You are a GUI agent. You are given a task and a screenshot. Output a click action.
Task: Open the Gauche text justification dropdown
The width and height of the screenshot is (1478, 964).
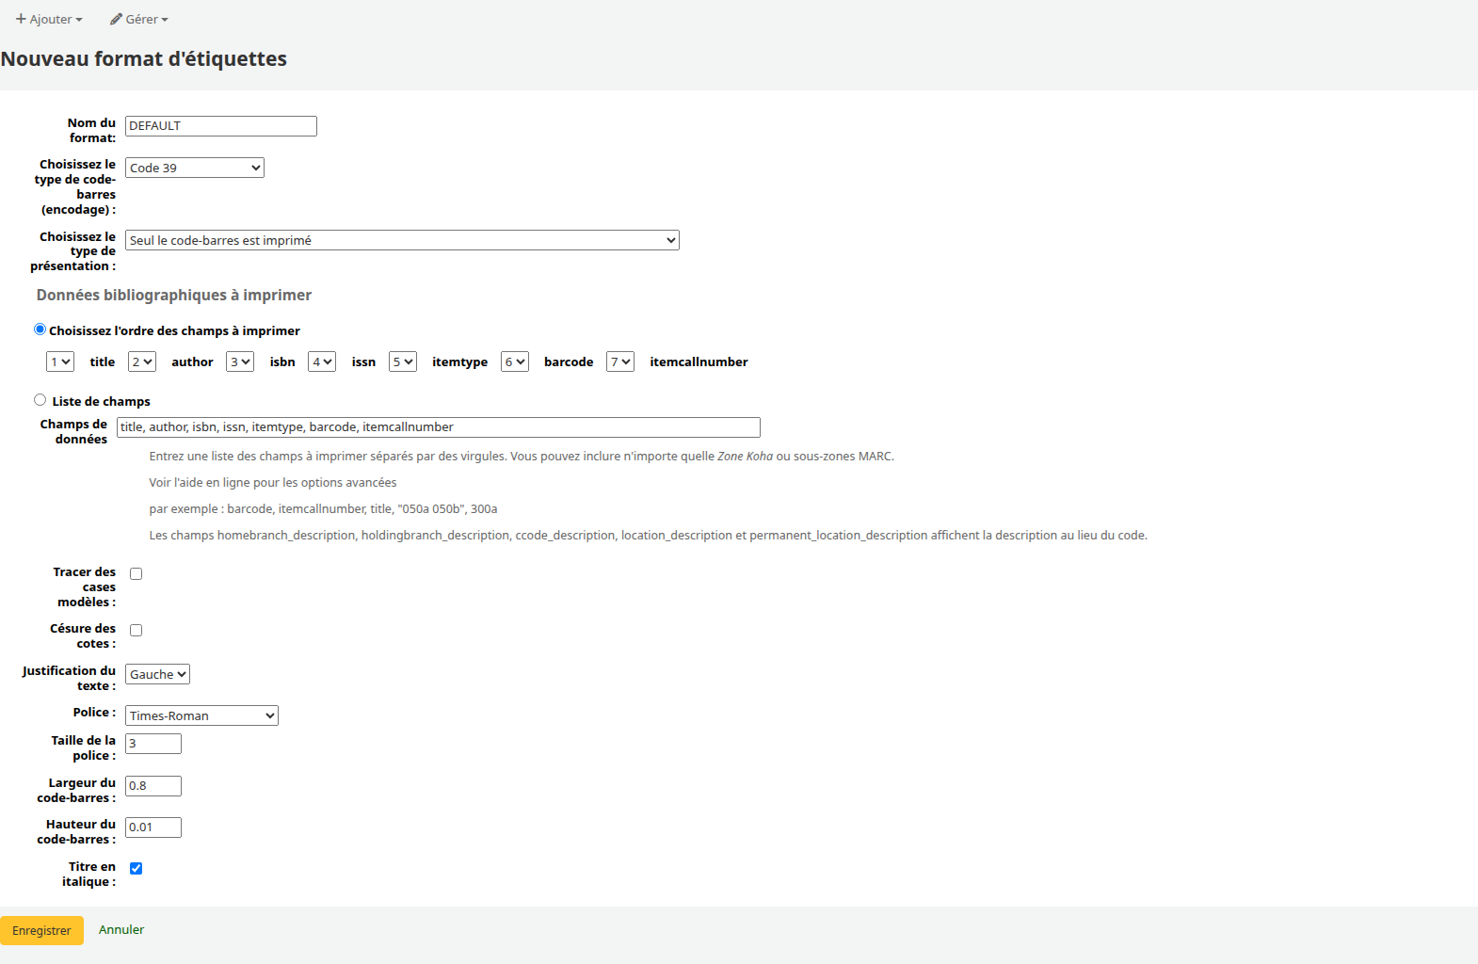pos(157,674)
